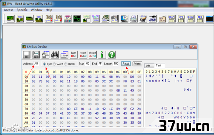This screenshot has width=214, height=135.
Task: Open the USB information icon
Action: (152, 19)
